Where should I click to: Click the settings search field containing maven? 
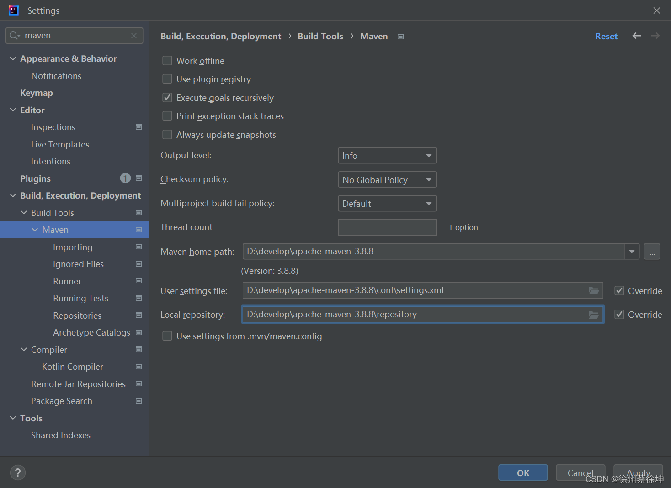tap(75, 36)
